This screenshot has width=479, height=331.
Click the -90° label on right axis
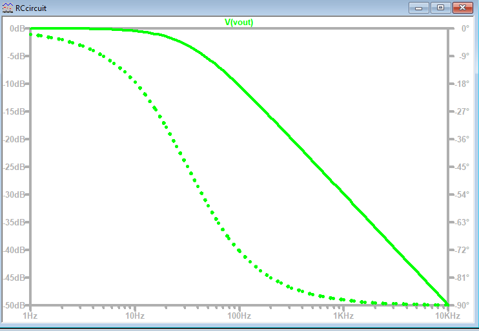pyautogui.click(x=461, y=305)
